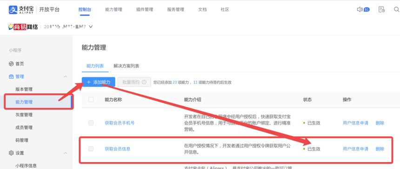Click the 状态 column header
Viewport: 400px width, 169px height.
(x=307, y=99)
